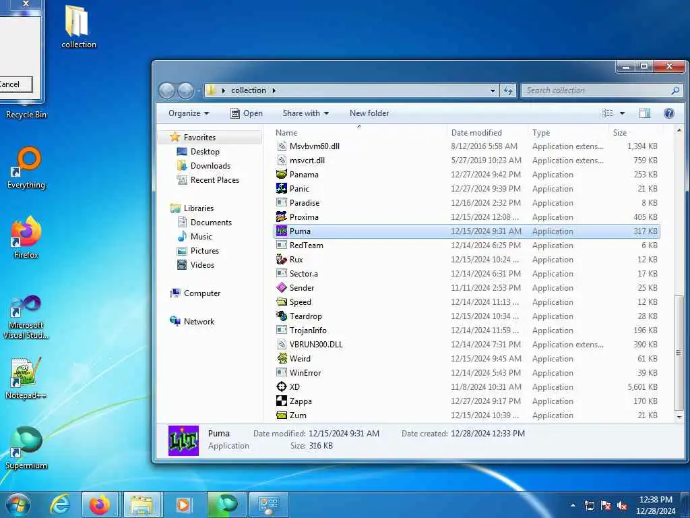Click the arrow after collection in address bar

pyautogui.click(x=274, y=91)
